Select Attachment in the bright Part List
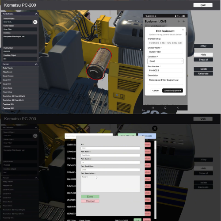221x221 pixels. click(x=20, y=72)
